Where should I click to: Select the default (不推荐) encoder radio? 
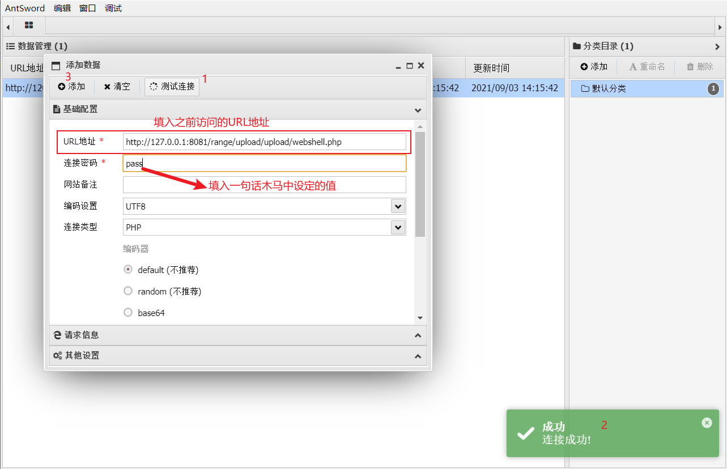point(128,270)
